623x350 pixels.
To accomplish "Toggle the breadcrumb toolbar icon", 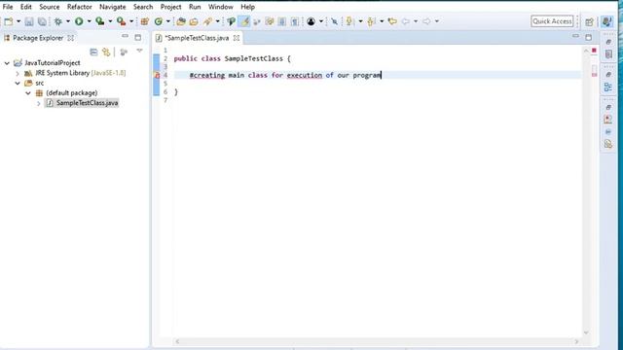I will (231, 21).
